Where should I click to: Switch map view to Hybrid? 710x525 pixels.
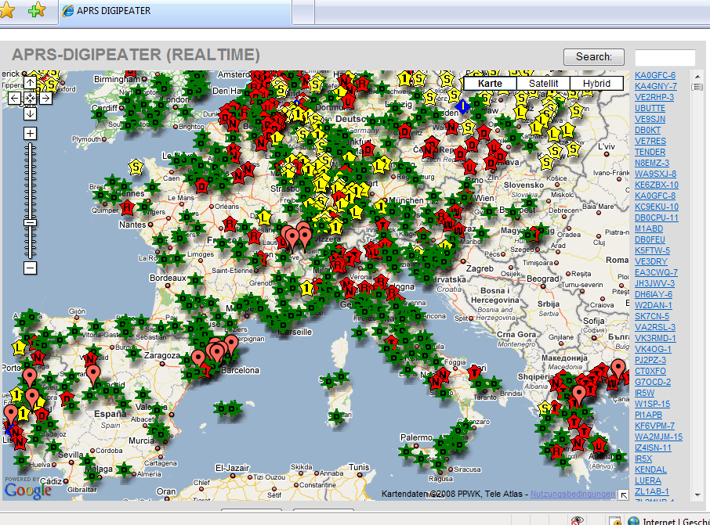596,83
